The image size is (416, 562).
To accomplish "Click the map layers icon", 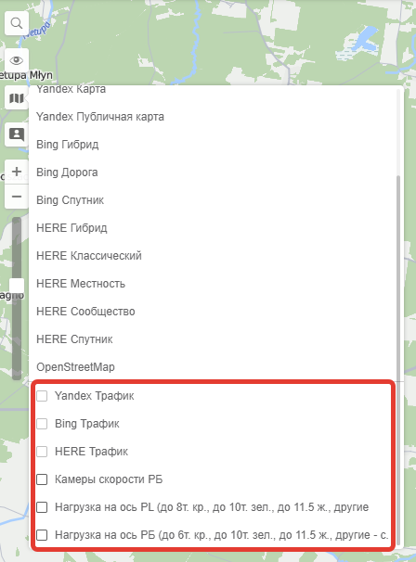I will [x=16, y=97].
